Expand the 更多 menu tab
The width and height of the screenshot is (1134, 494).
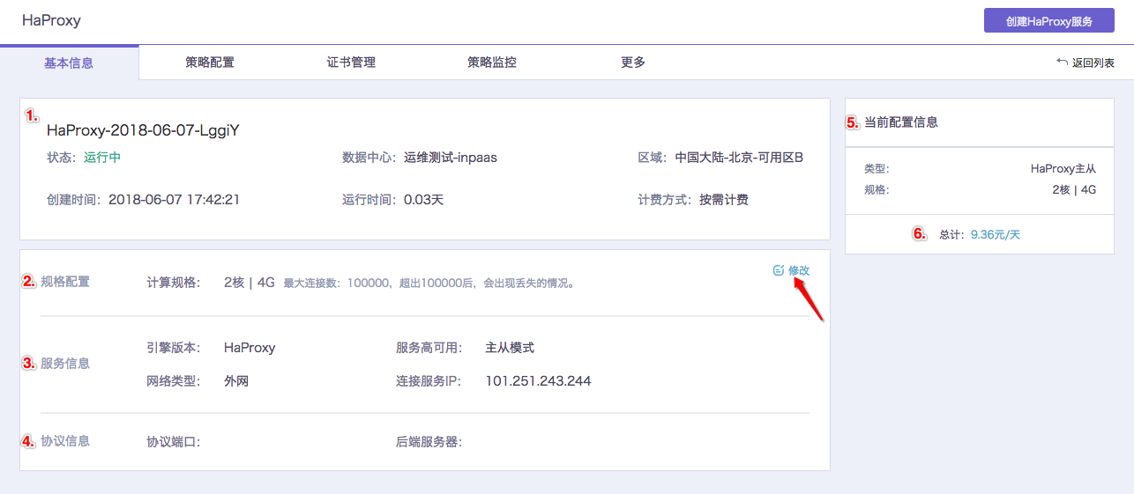click(x=633, y=63)
